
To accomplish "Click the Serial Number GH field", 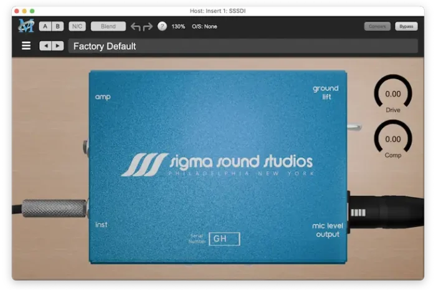I will [224, 238].
